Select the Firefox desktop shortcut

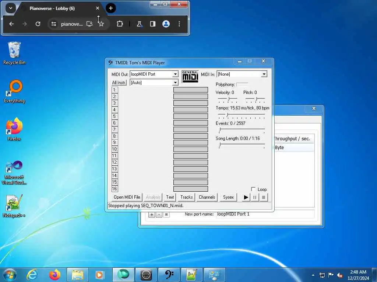pos(14,129)
